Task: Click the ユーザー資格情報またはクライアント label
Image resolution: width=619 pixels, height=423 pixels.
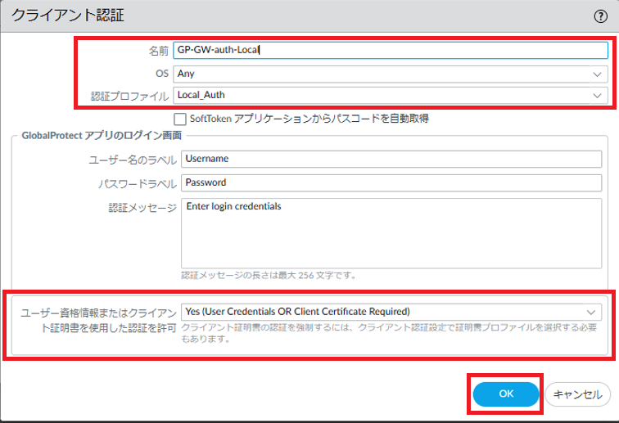Action: 98,321
